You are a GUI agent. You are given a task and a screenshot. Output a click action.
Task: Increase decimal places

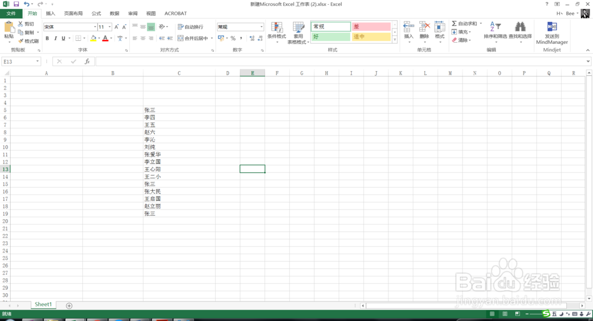[252, 38]
